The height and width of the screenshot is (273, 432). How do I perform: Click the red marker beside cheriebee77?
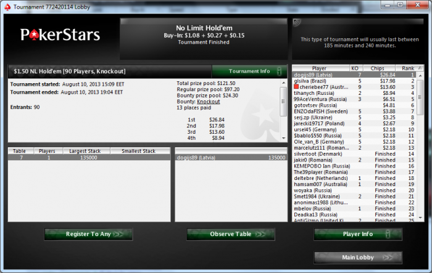[296, 87]
